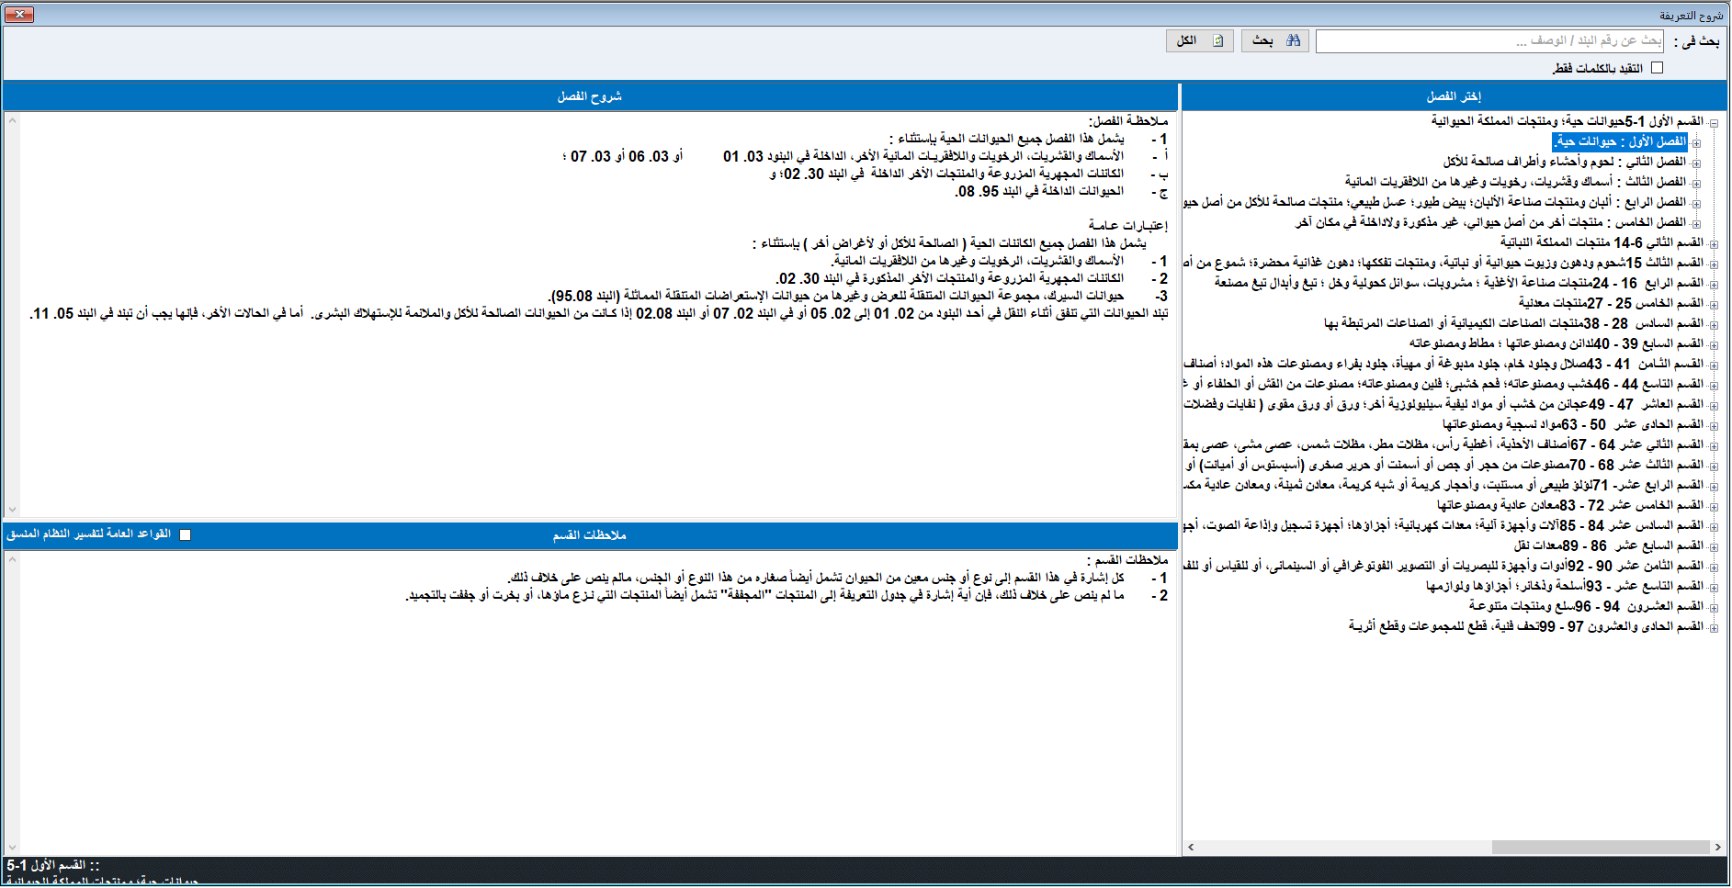1732x888 pixels.
Task: Click the ملاحظات القسم panel header
Action: click(590, 534)
